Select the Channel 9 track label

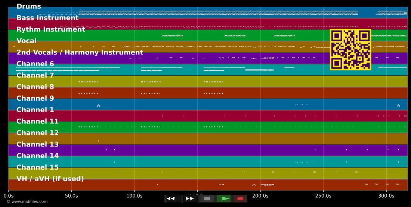click(35, 98)
